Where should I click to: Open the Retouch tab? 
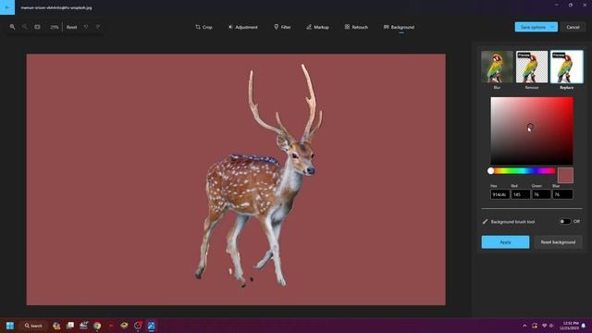[356, 27]
